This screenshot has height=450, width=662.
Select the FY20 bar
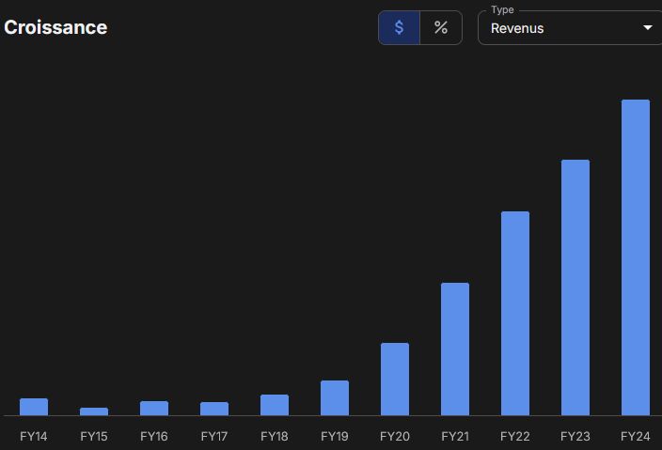pos(395,380)
